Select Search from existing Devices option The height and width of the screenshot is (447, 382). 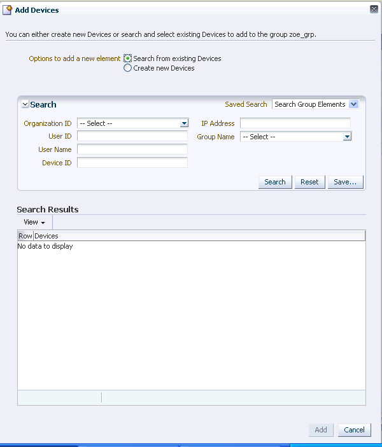(127, 58)
